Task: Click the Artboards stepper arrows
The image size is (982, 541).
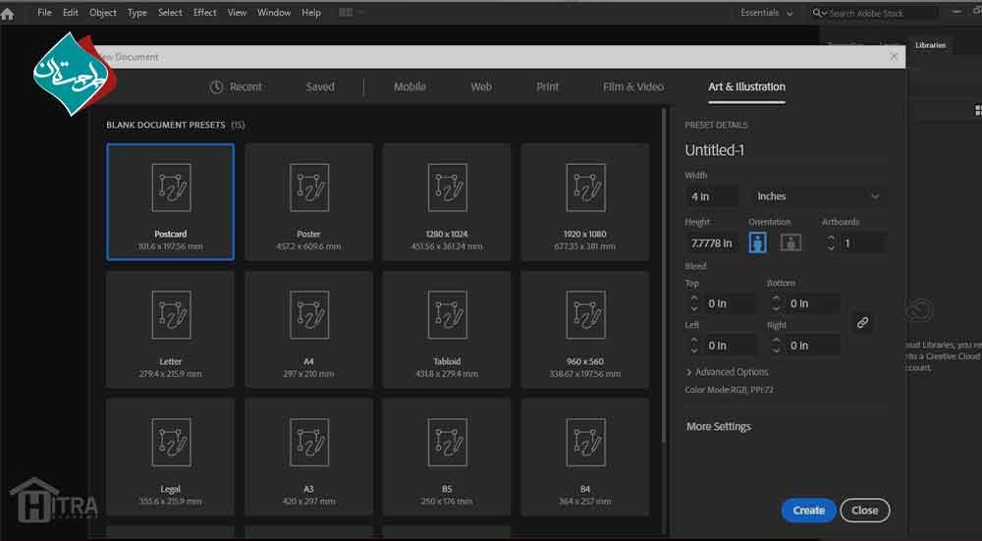Action: (831, 243)
